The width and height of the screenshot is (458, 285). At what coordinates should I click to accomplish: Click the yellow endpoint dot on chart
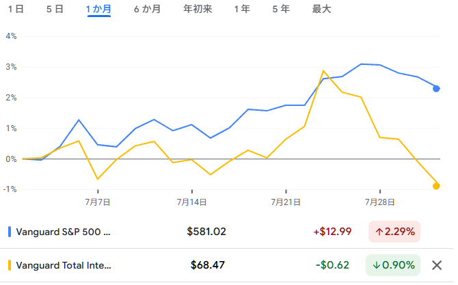(437, 186)
